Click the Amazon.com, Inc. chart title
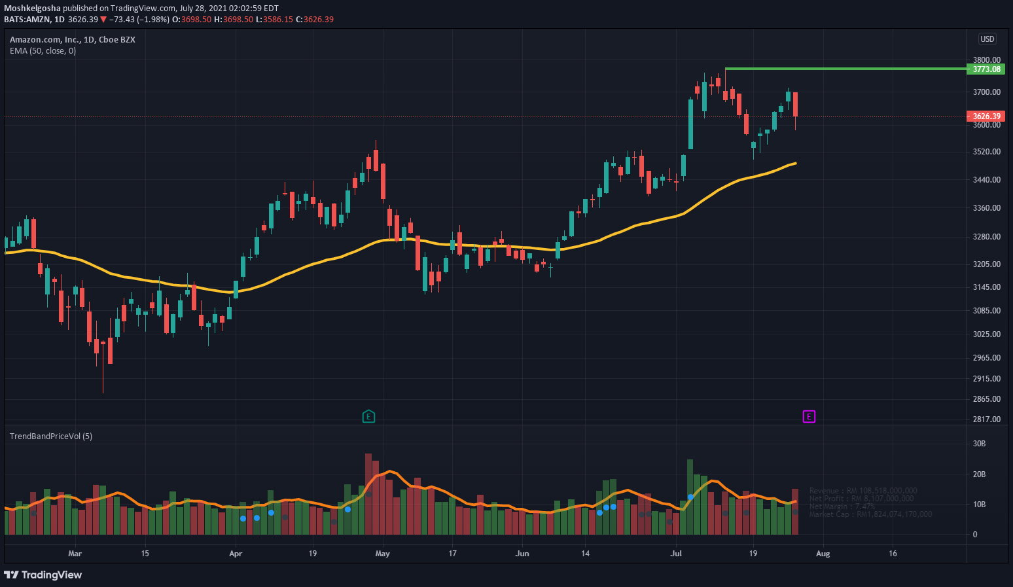This screenshot has height=587, width=1013. point(73,39)
